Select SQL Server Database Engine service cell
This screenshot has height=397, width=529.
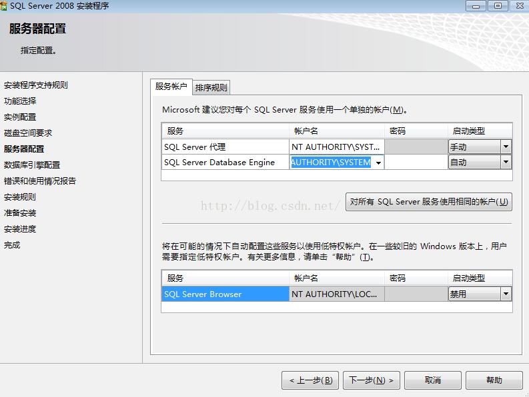[x=225, y=163]
